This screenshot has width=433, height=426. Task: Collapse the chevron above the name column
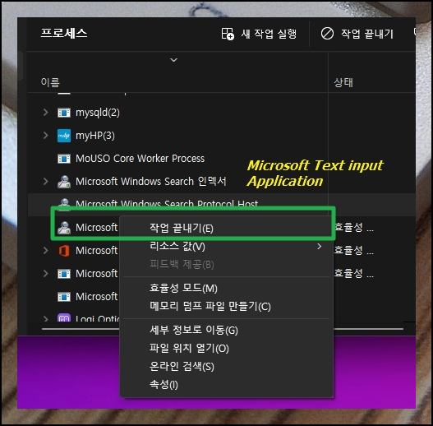point(173,60)
